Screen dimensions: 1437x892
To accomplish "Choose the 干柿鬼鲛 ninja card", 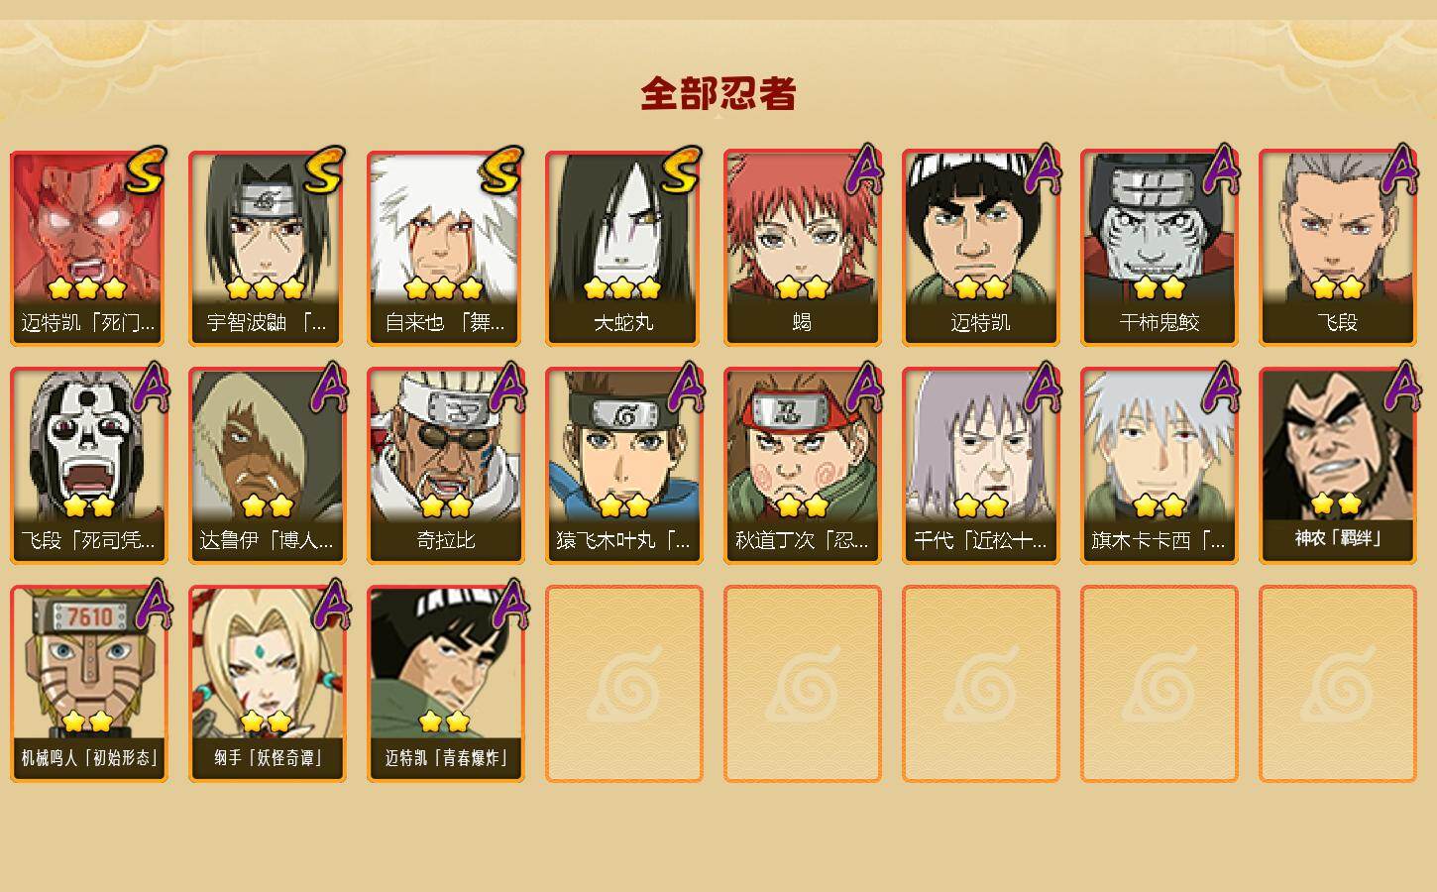I will (1159, 248).
